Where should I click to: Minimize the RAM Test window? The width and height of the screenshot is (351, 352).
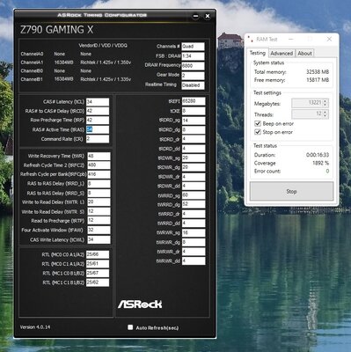click(291, 39)
